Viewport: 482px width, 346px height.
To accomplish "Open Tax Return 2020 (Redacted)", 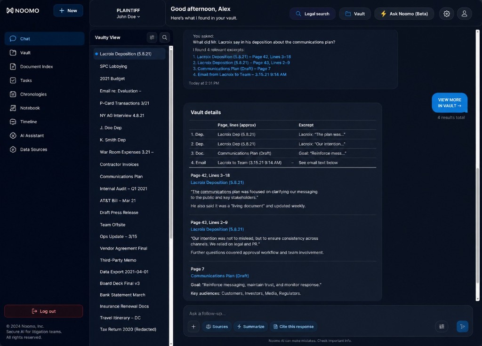I will pos(128,329).
